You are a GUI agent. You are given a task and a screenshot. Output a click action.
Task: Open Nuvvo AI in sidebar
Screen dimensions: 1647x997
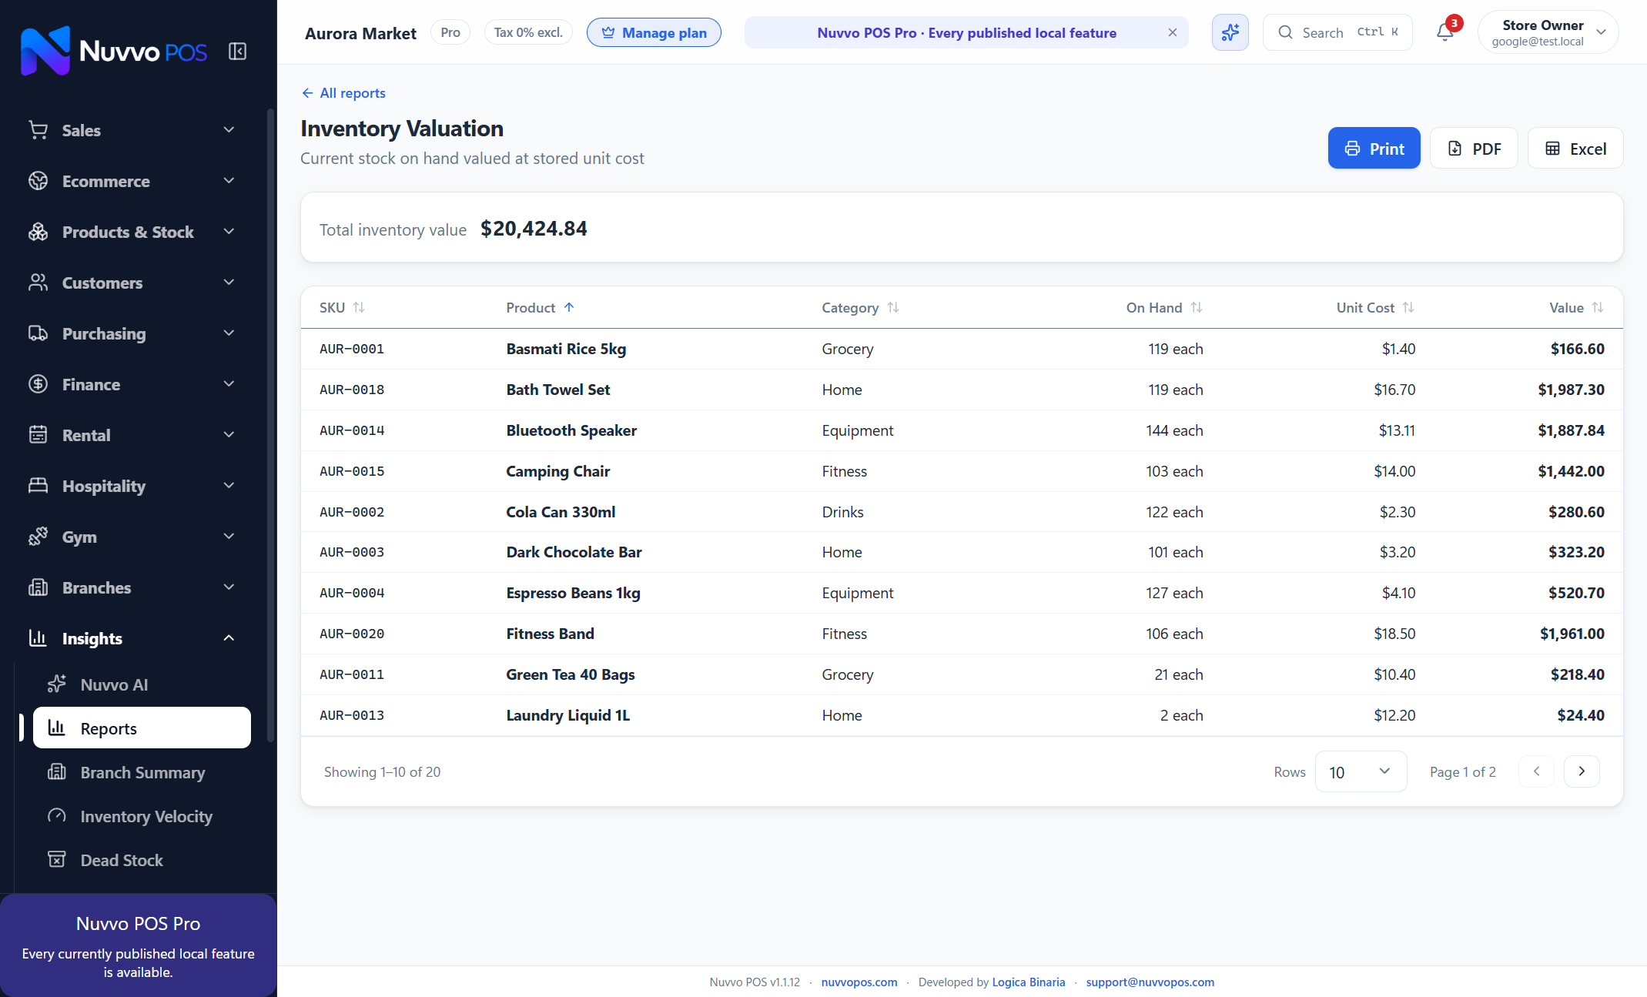point(142,684)
